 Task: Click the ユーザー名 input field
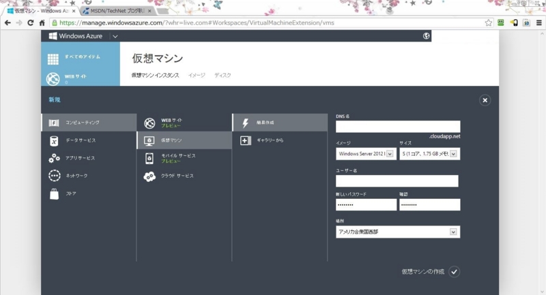397,181
